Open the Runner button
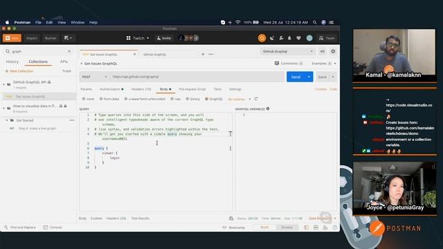 (51, 38)
